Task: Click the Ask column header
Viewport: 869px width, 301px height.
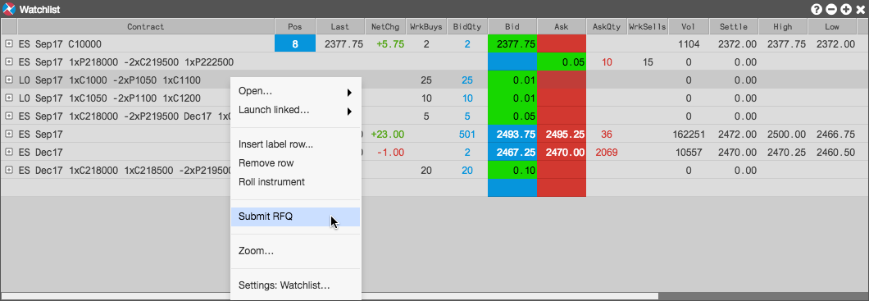Action: click(562, 26)
